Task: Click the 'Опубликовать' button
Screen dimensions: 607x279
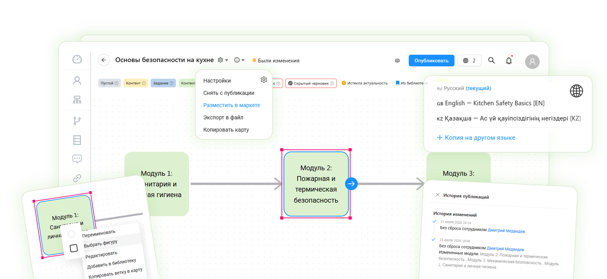Action: point(431,61)
